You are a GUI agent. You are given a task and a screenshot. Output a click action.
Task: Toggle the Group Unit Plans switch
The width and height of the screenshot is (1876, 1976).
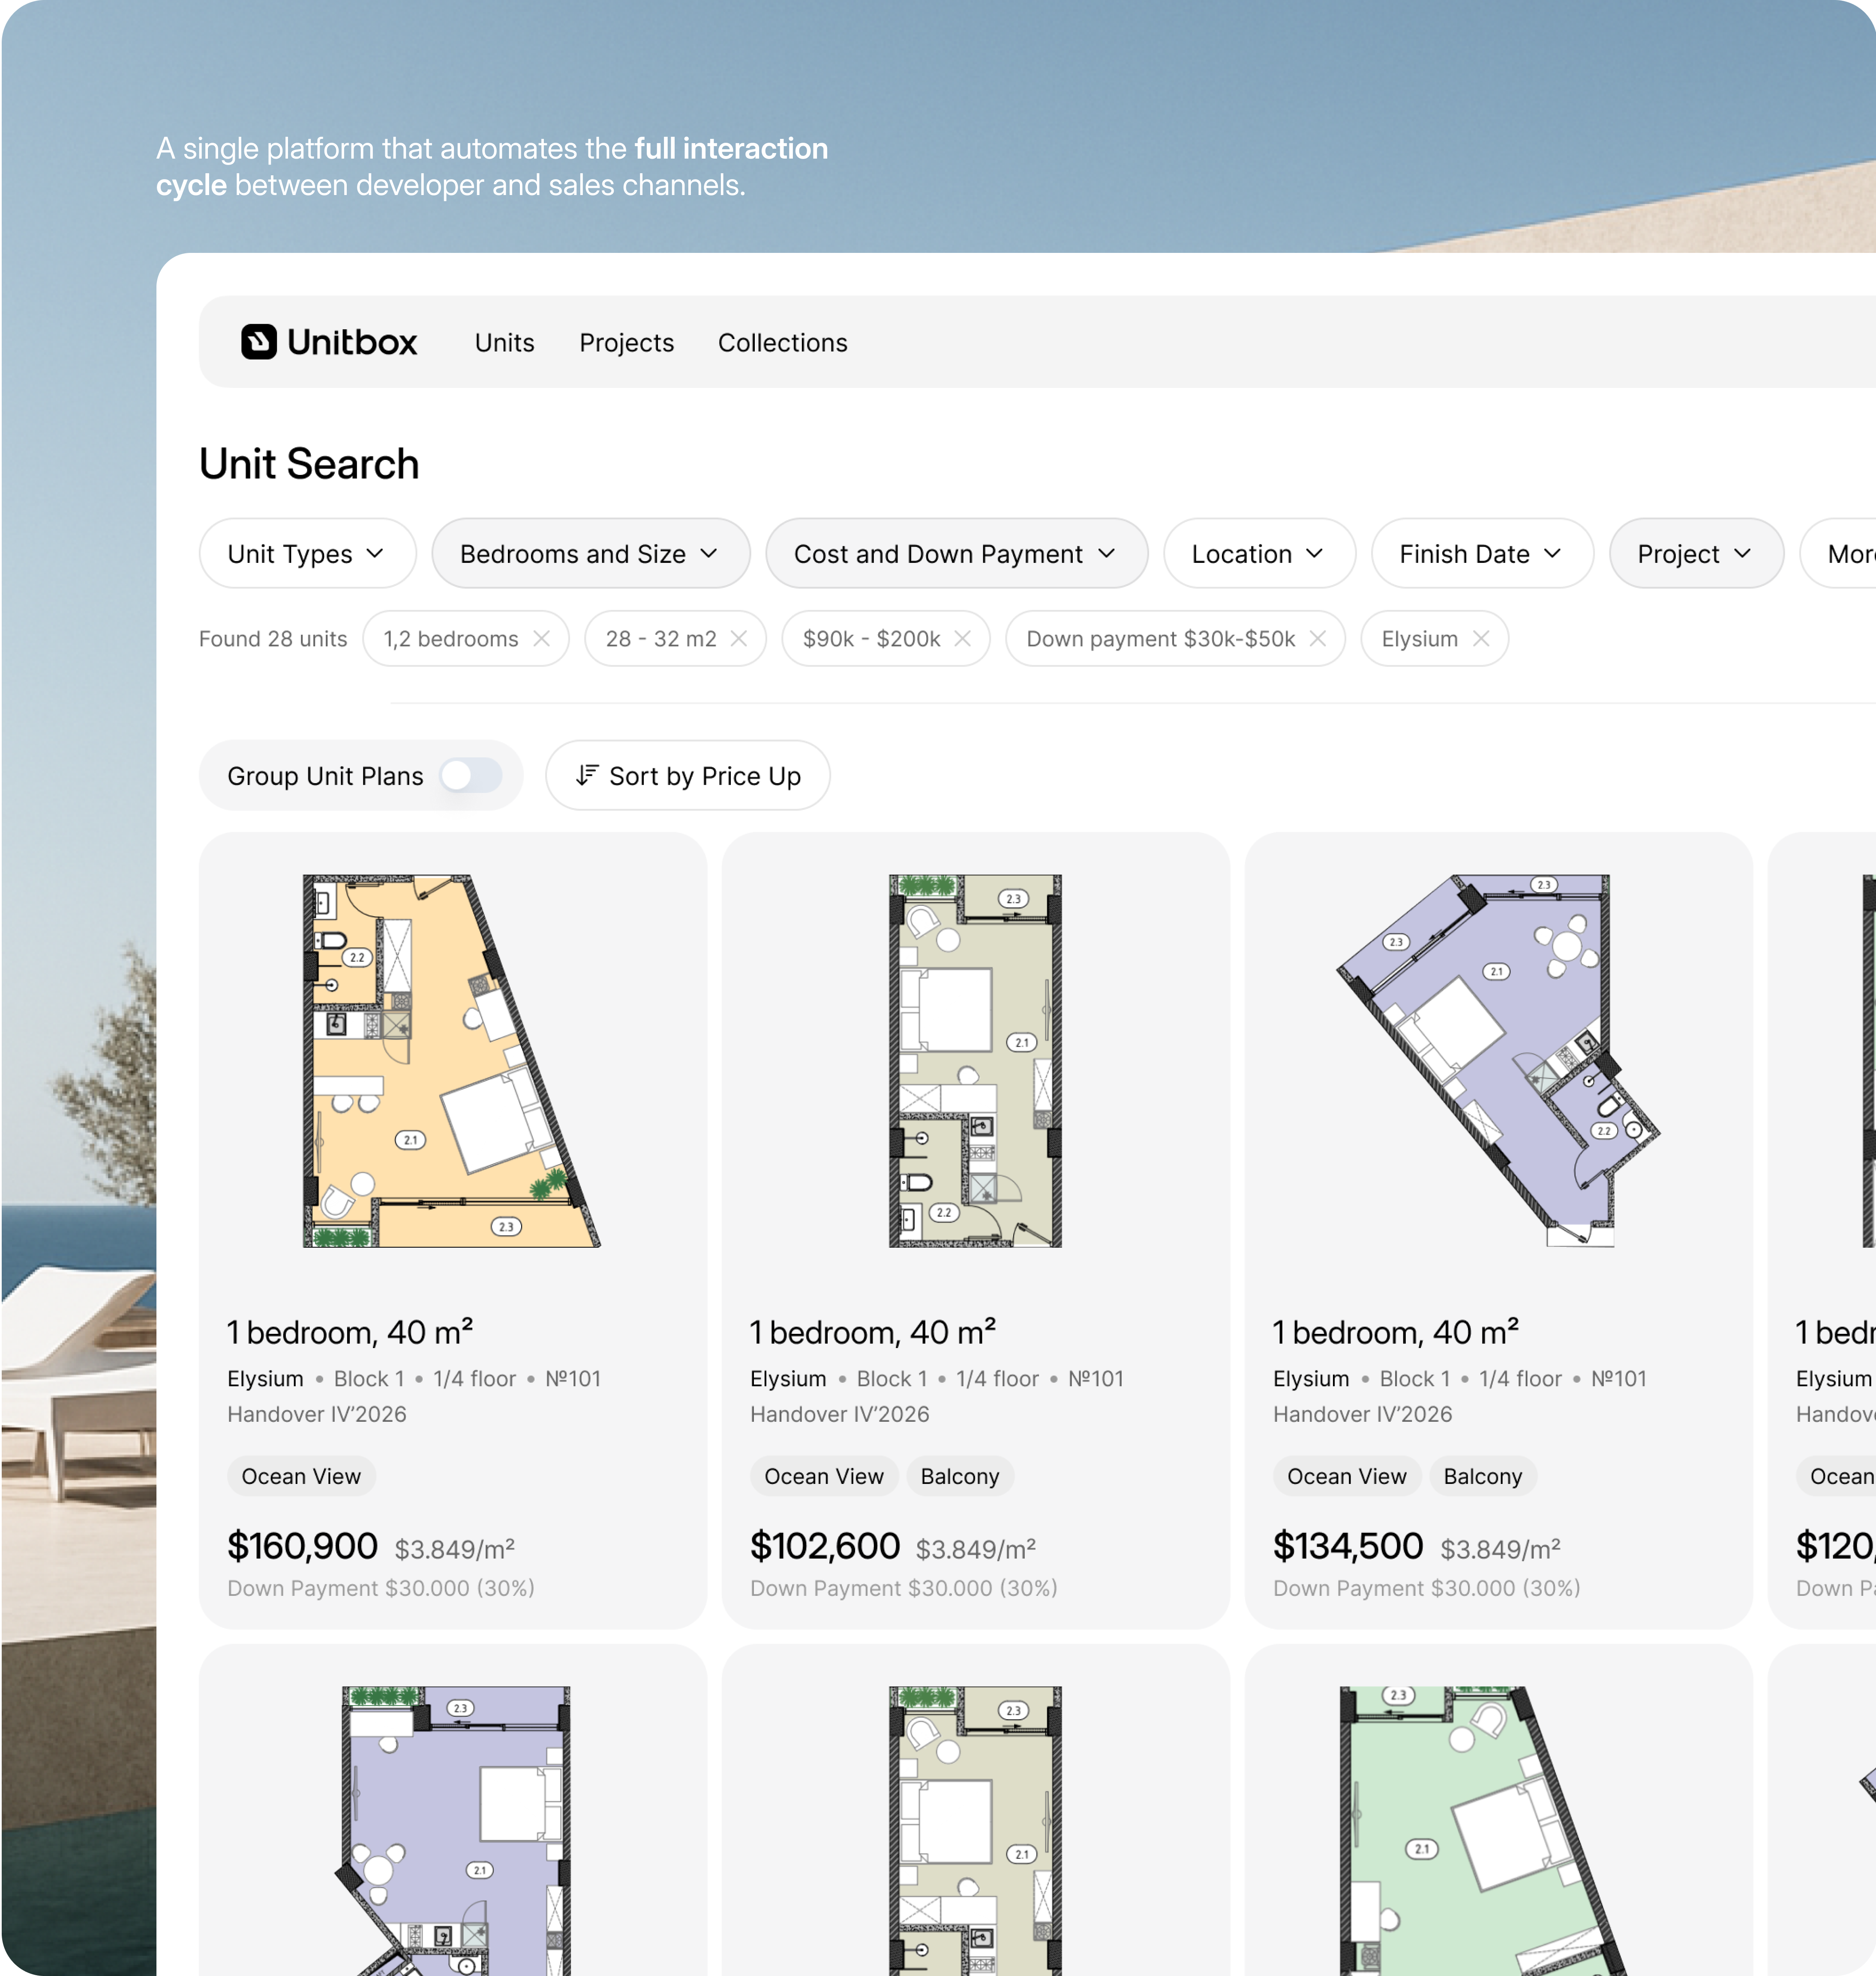tap(471, 776)
